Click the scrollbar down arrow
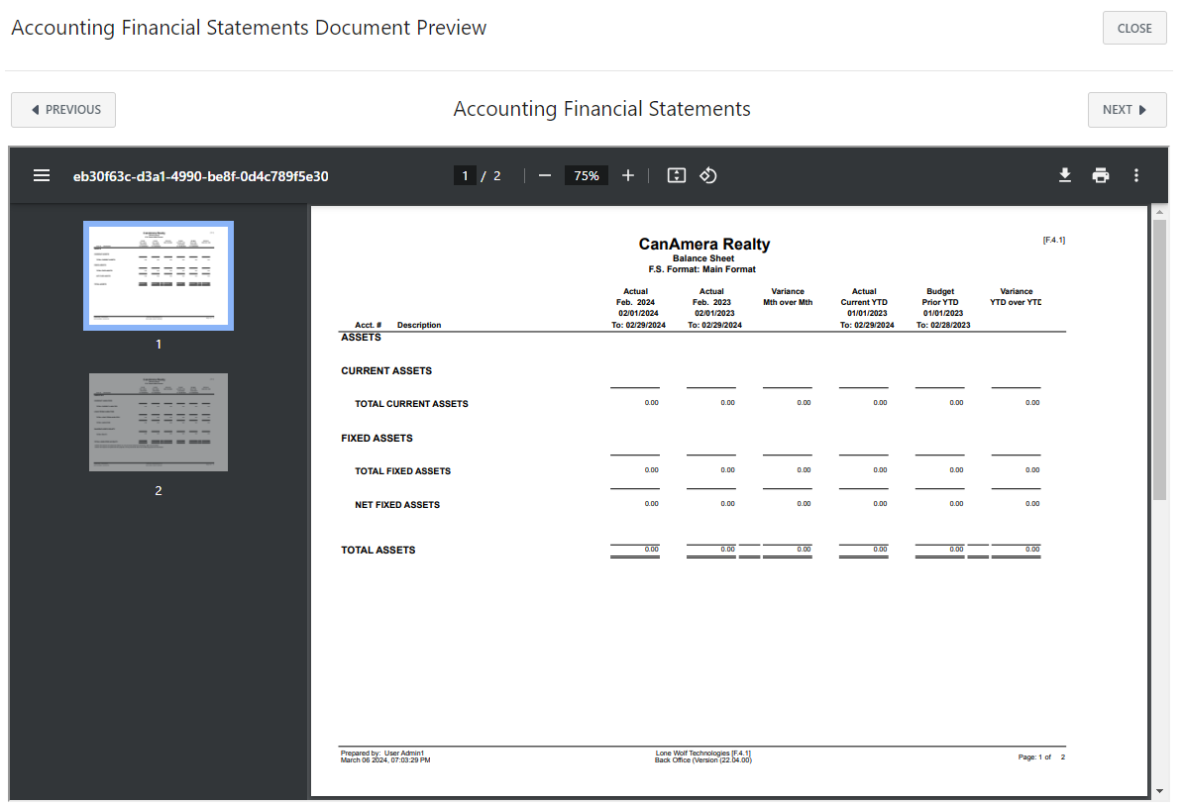Viewport: 1184px width, 807px height. (1160, 792)
